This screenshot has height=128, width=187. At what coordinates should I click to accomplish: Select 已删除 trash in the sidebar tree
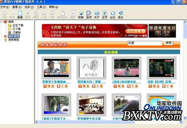click(x=17, y=32)
